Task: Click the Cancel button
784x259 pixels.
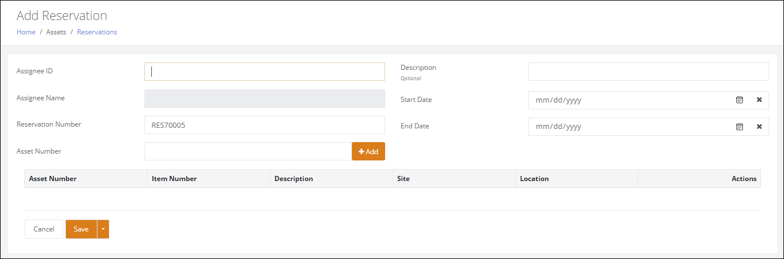Action: [x=44, y=229]
